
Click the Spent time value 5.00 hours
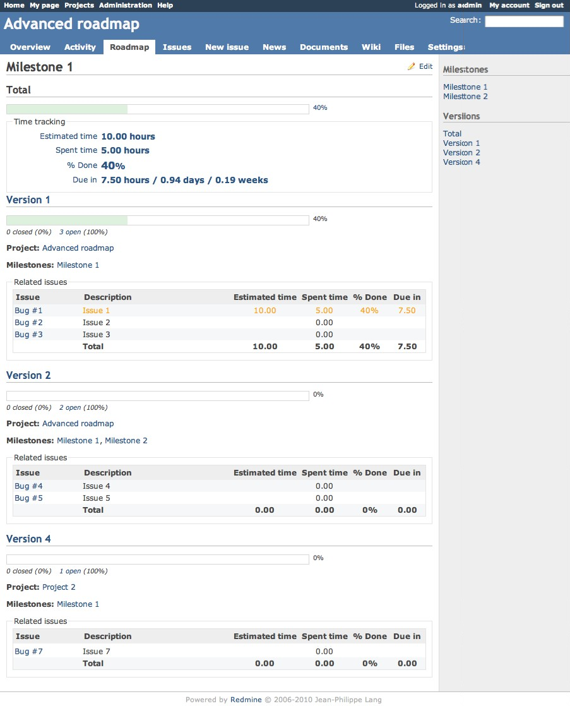pos(125,150)
